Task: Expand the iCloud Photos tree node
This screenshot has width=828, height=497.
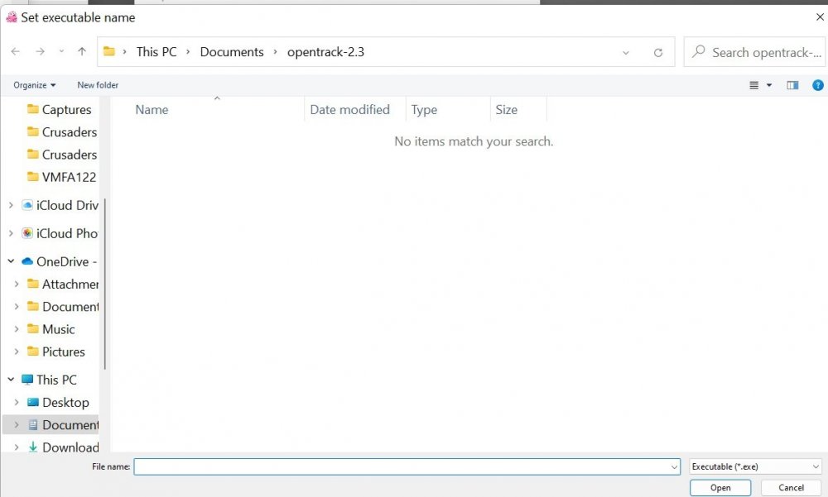Action: [x=11, y=233]
